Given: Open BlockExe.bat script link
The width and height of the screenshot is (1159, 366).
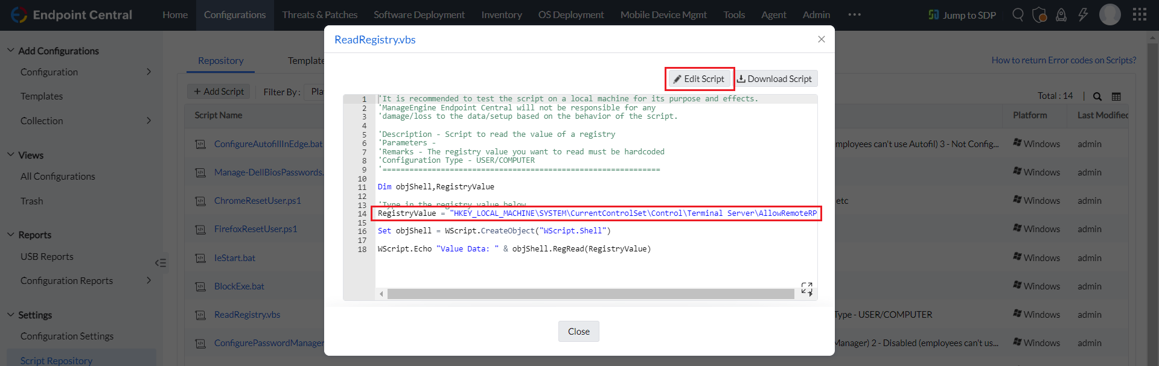Looking at the screenshot, I should click(239, 286).
